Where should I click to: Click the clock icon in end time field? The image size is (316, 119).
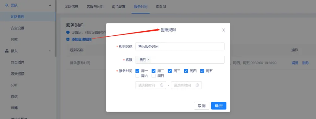click(197, 85)
